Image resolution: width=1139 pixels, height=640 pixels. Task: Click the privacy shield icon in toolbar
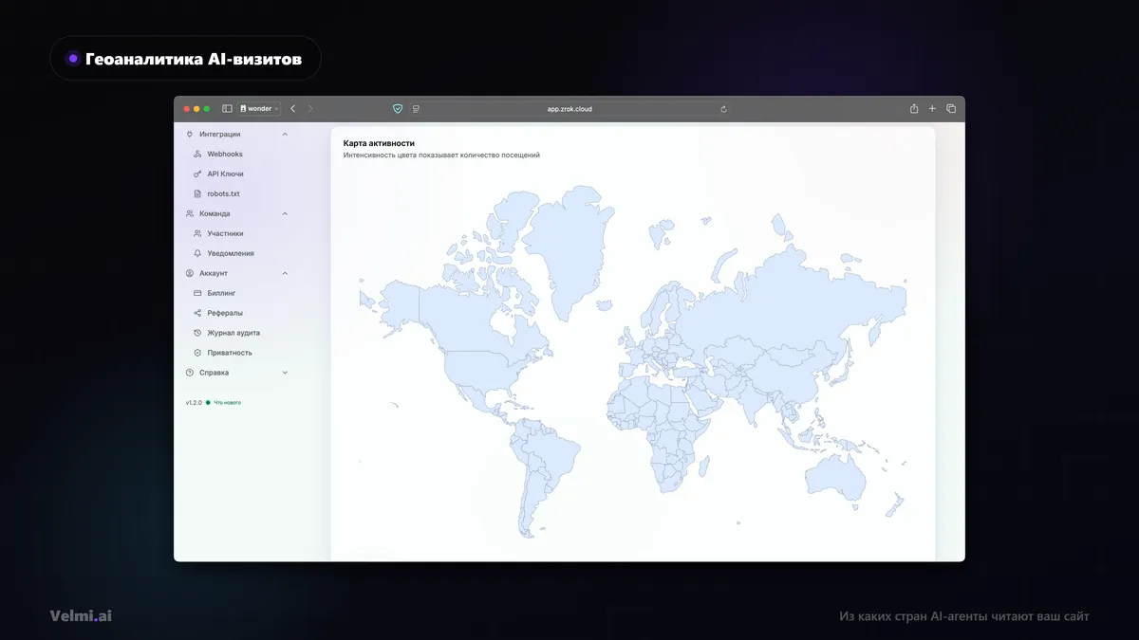click(x=398, y=109)
